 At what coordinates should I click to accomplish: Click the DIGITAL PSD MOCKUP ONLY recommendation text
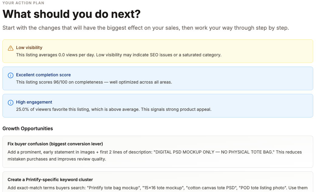tap(212, 152)
